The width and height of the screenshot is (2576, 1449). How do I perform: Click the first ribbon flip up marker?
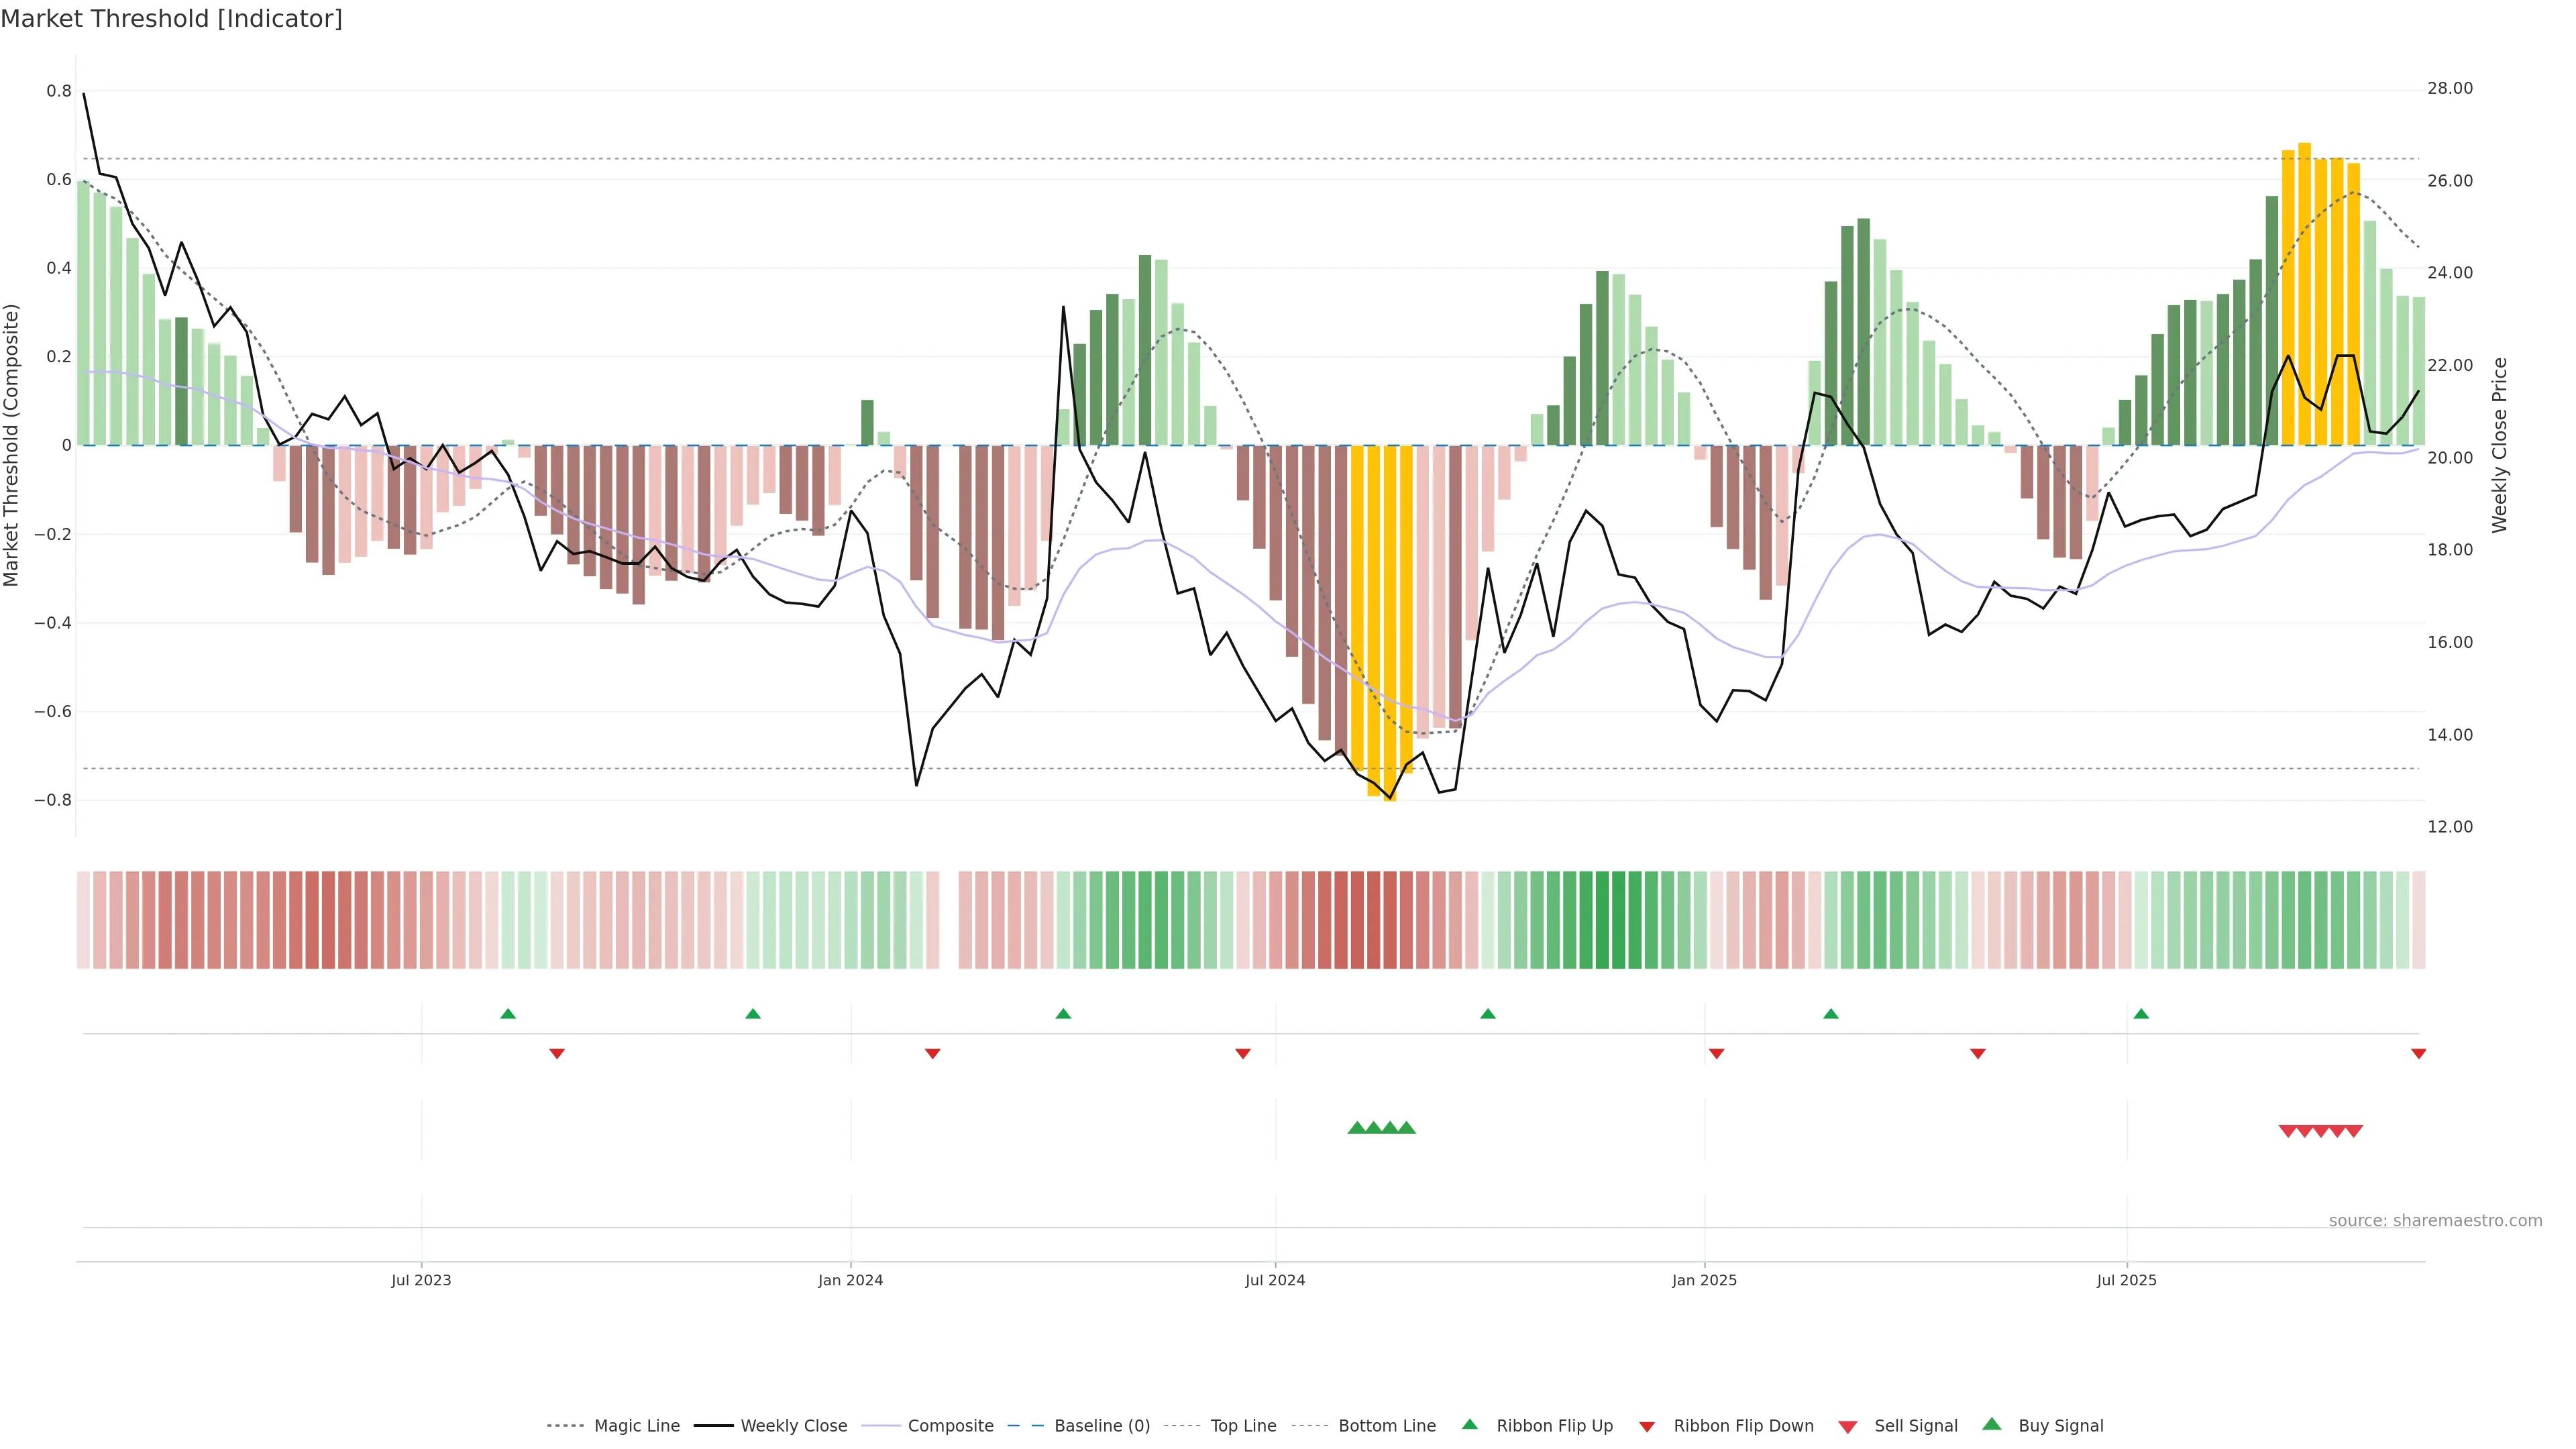tap(508, 1014)
